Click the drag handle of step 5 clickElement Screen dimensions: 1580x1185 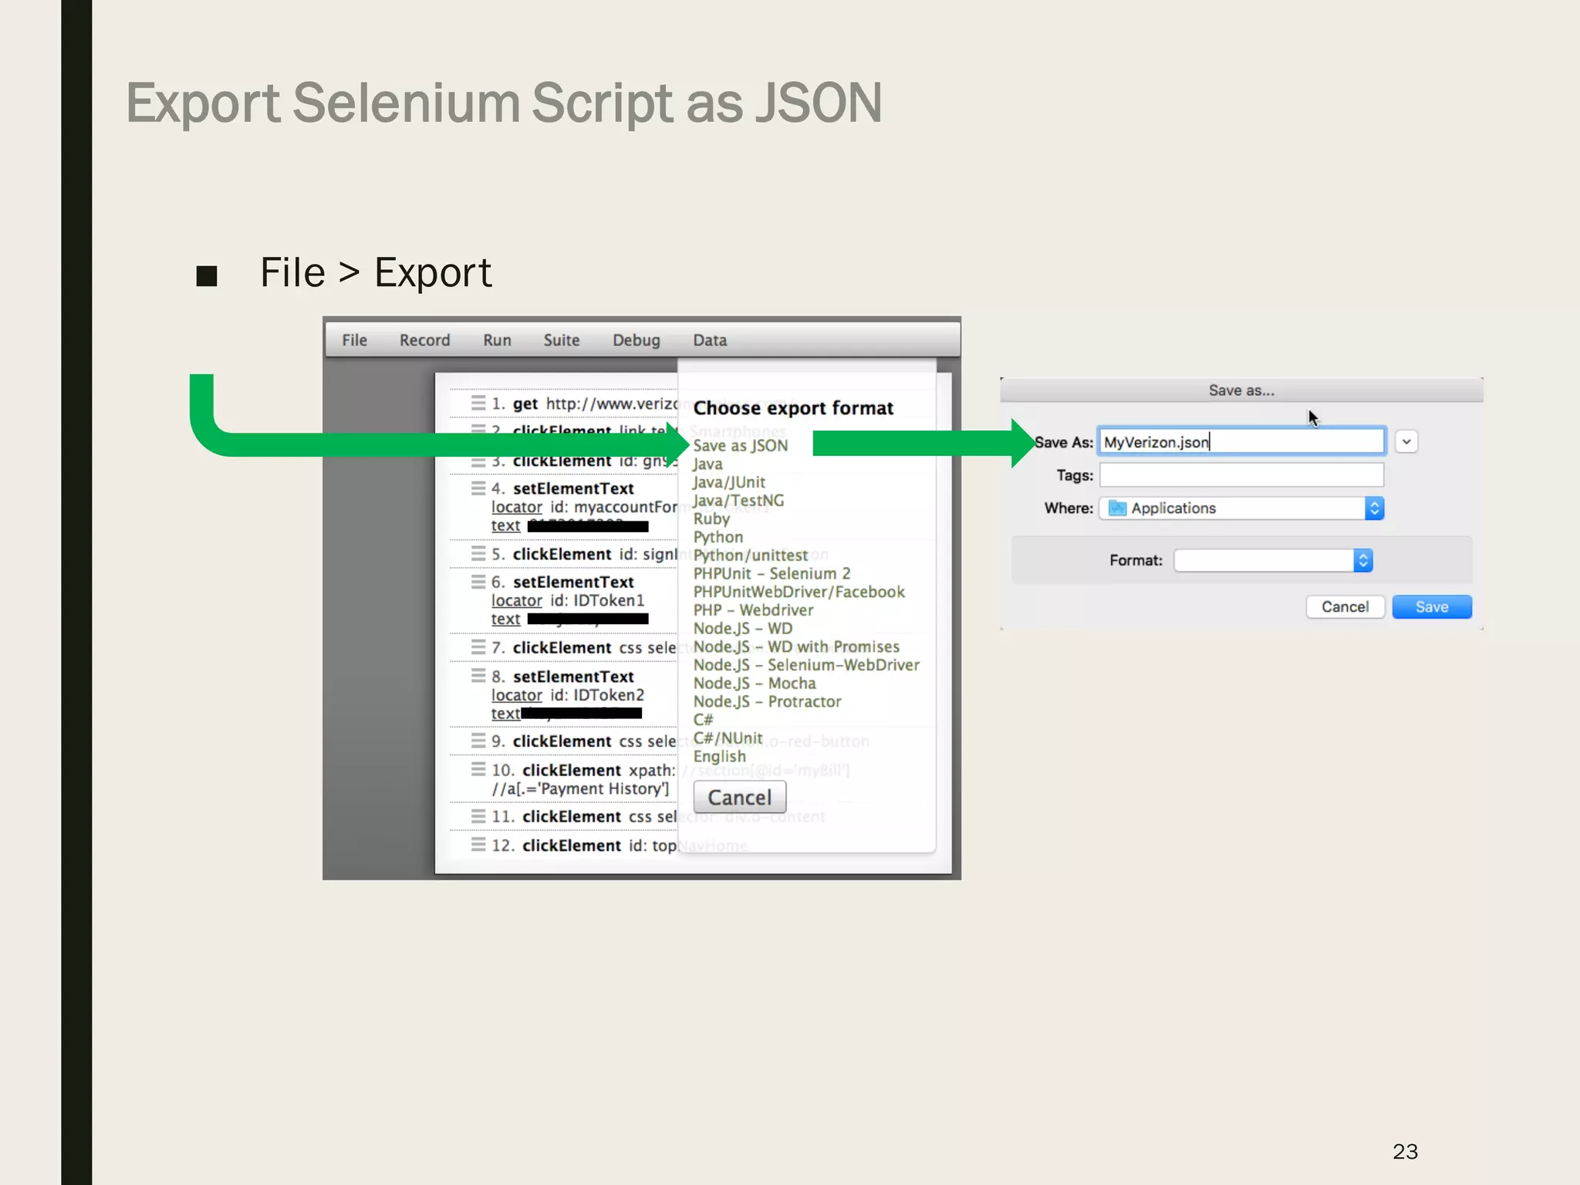[x=478, y=554]
